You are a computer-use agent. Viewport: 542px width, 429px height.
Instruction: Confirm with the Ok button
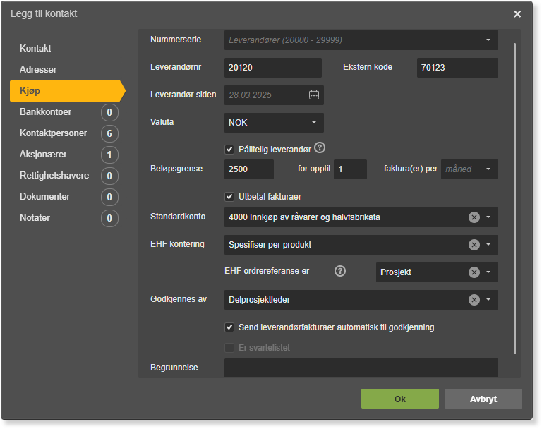click(400, 399)
